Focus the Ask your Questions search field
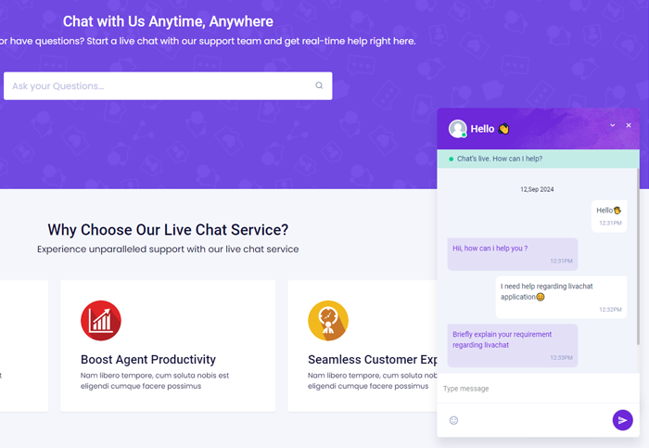649x448 pixels. tap(168, 85)
